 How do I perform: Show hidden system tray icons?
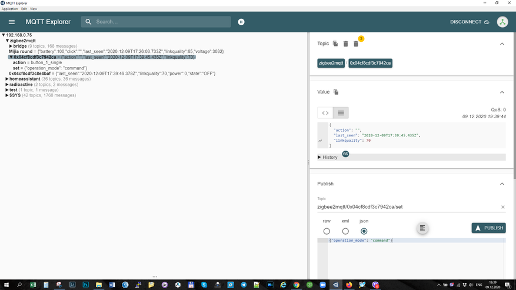(439, 285)
